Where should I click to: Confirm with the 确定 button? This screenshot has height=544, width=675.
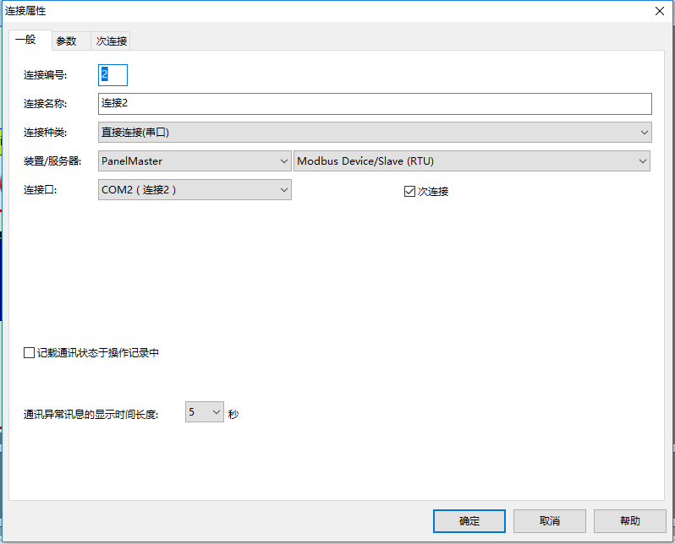tap(469, 521)
